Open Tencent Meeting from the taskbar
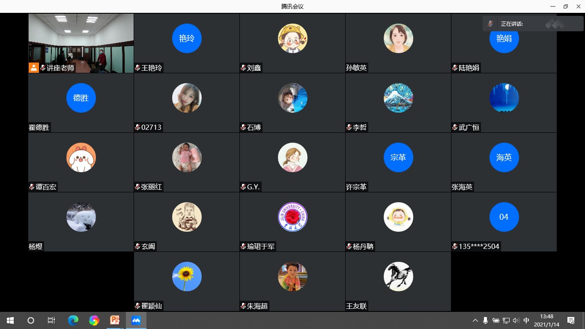Image resolution: width=585 pixels, height=329 pixels. [x=136, y=320]
